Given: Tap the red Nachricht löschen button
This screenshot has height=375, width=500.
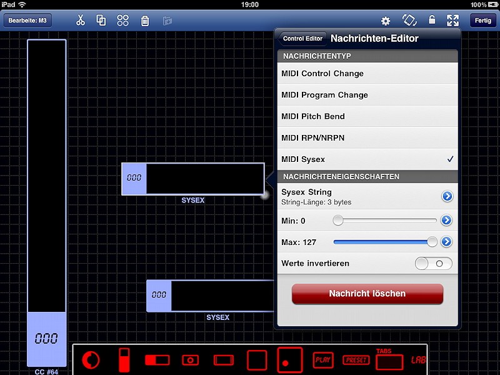Looking at the screenshot, I should tap(367, 294).
